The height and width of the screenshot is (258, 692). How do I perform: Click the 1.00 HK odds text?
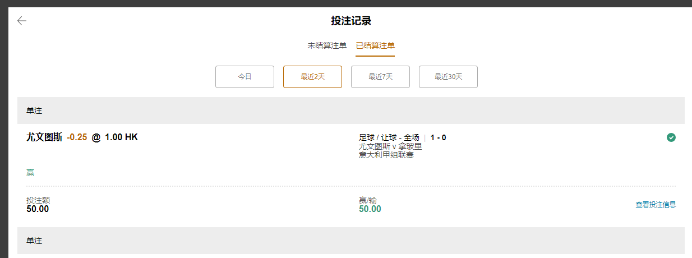tap(121, 137)
